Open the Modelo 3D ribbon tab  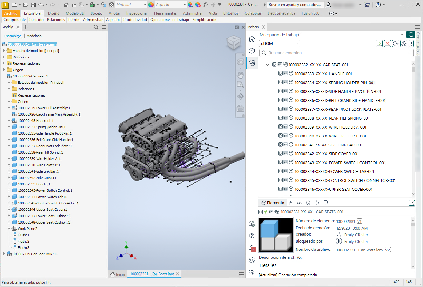coord(75,13)
